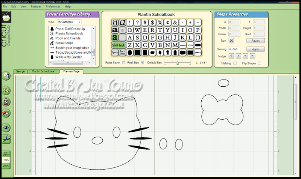Select the curved banner shape key
The image size is (301, 179).
coord(198,53)
